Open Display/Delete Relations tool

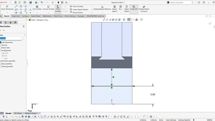[x=102, y=8]
